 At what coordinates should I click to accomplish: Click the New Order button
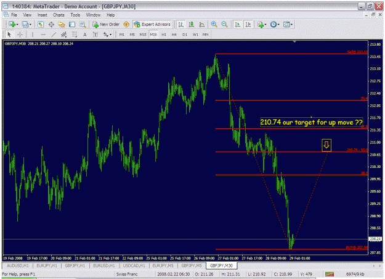tap(106, 24)
